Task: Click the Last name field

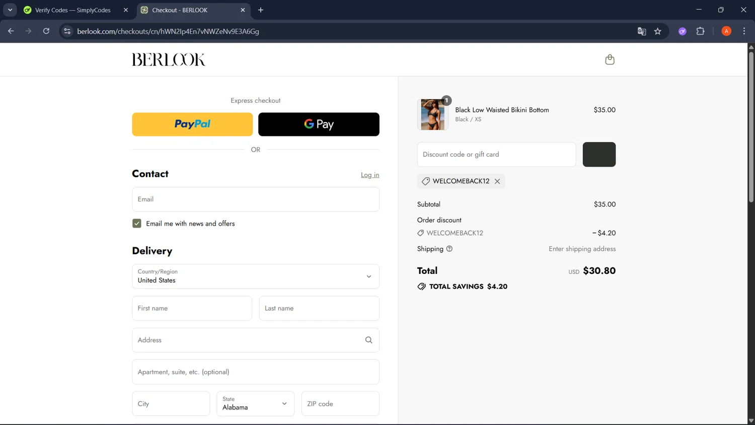Action: tap(319, 308)
